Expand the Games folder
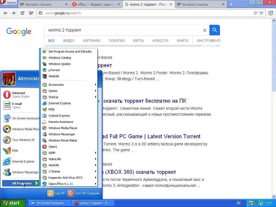This screenshot has height=207, width=276. (x=69, y=91)
